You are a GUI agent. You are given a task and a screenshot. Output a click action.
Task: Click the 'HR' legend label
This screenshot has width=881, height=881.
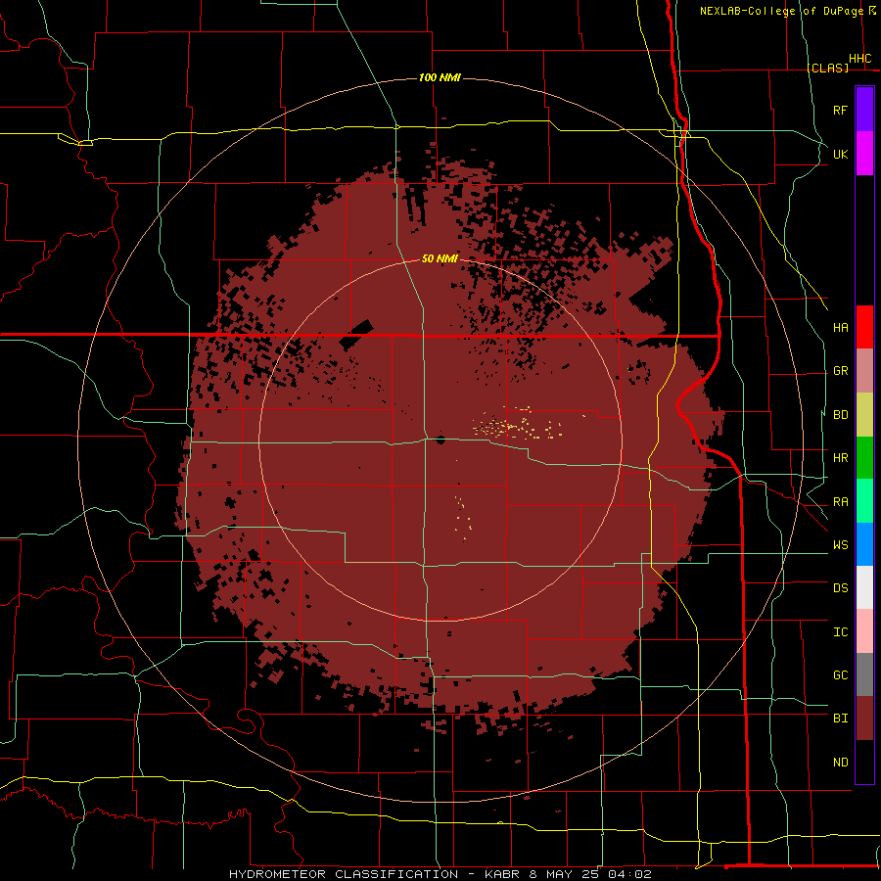(841, 458)
